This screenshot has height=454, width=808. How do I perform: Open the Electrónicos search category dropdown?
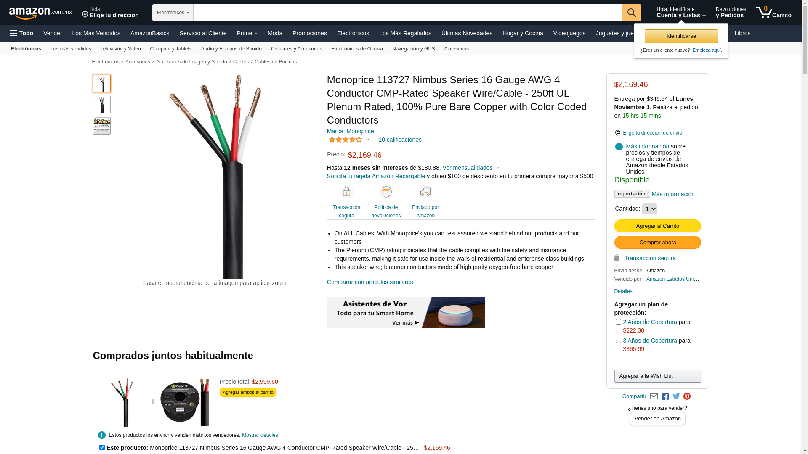coord(173,13)
